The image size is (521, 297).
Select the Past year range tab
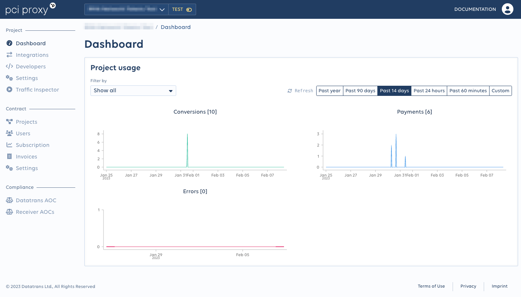pyautogui.click(x=330, y=91)
